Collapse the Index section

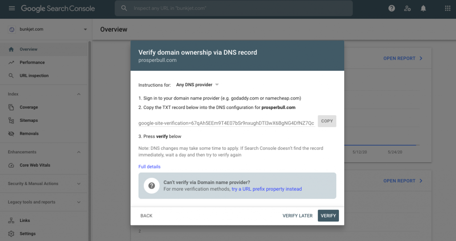coord(79,94)
